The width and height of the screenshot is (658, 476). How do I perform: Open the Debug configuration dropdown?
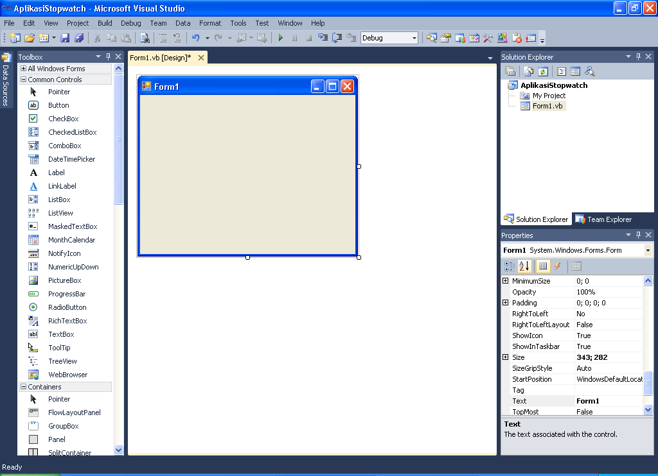click(413, 37)
